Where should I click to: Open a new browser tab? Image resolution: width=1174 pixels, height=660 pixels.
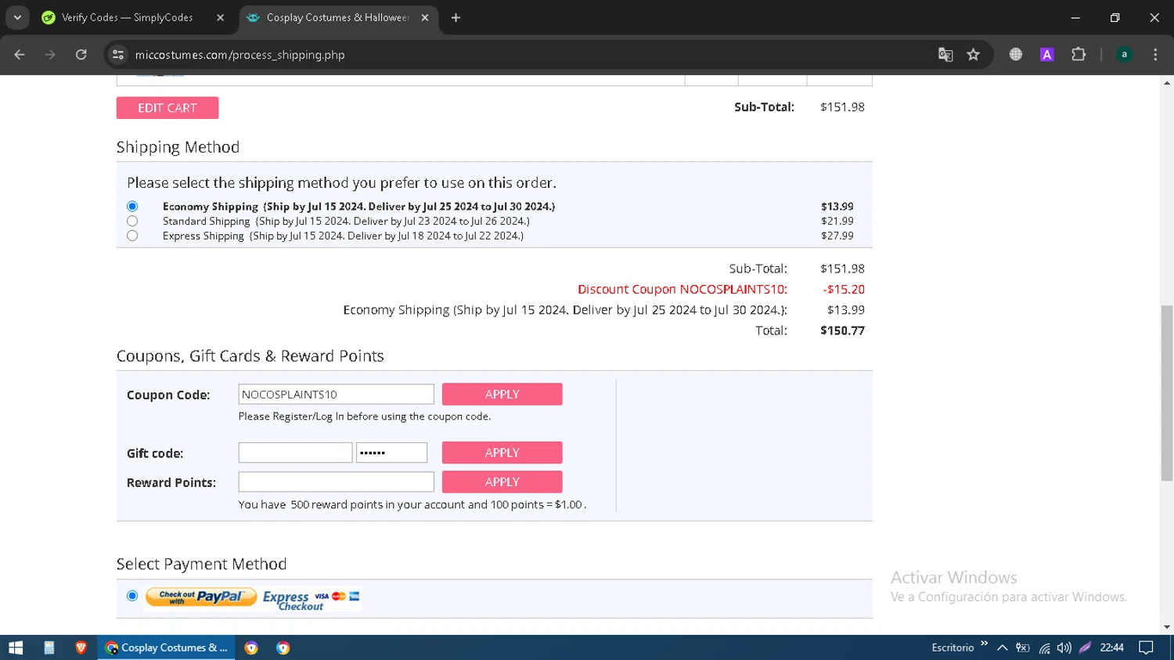pyautogui.click(x=456, y=17)
